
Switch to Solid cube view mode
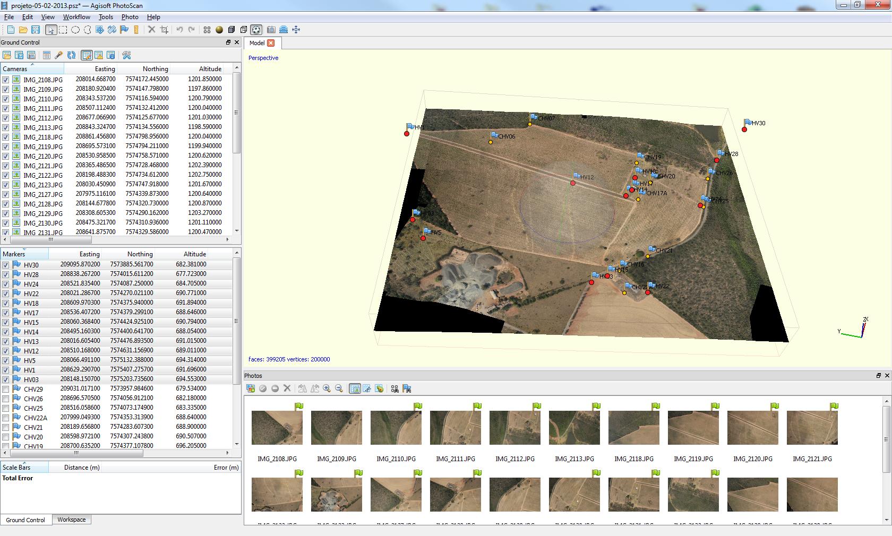coord(231,30)
